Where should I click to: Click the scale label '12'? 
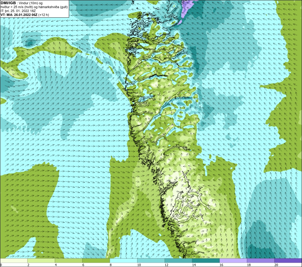pyautogui.click(x=166, y=265)
